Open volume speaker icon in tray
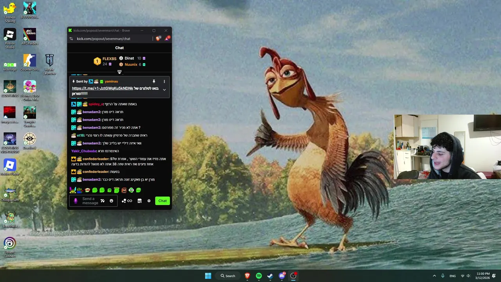 (468, 276)
